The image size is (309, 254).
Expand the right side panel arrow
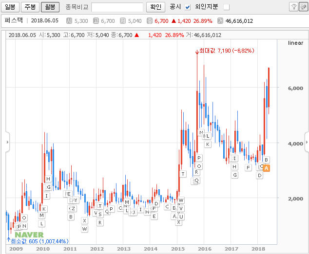(306, 142)
